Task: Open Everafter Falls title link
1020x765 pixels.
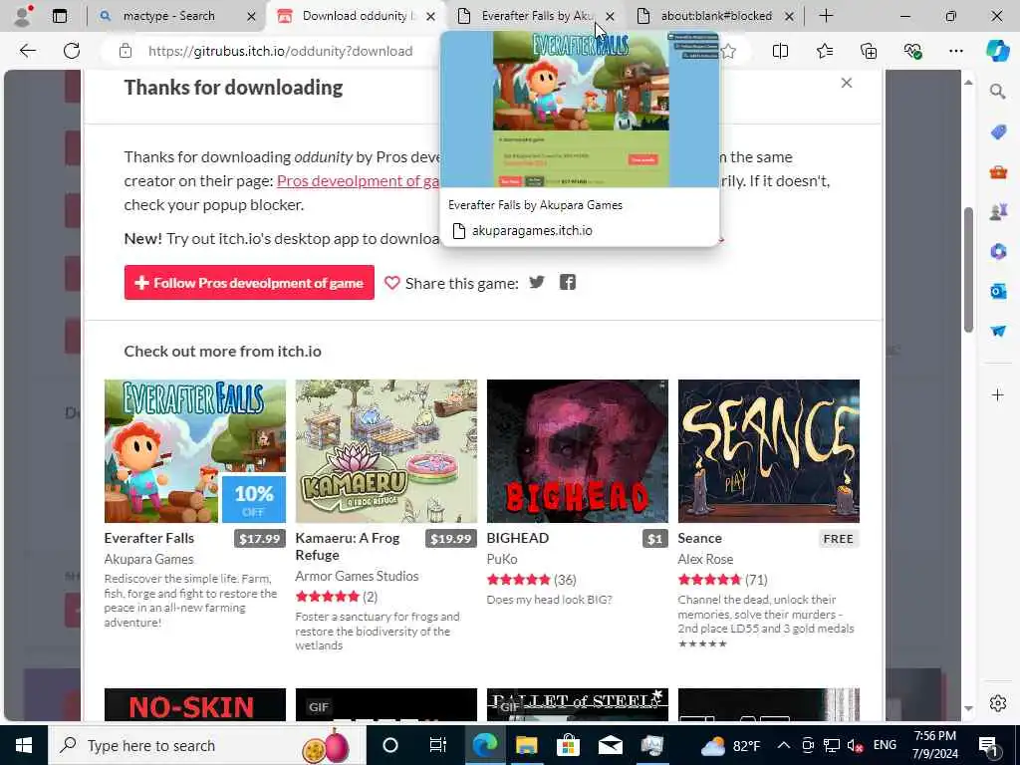Action: coord(149,538)
